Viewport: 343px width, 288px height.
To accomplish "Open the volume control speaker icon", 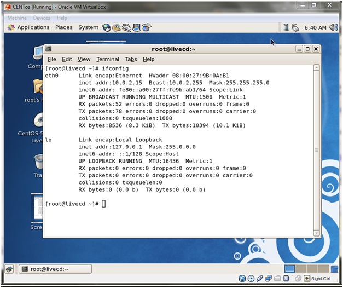I will pos(333,27).
